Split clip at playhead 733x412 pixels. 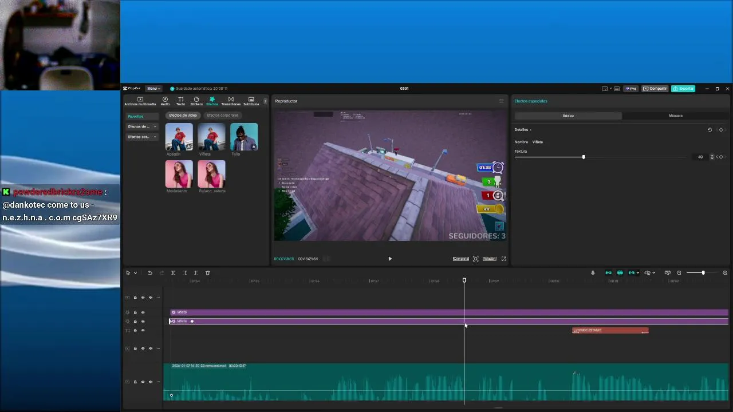click(x=173, y=273)
